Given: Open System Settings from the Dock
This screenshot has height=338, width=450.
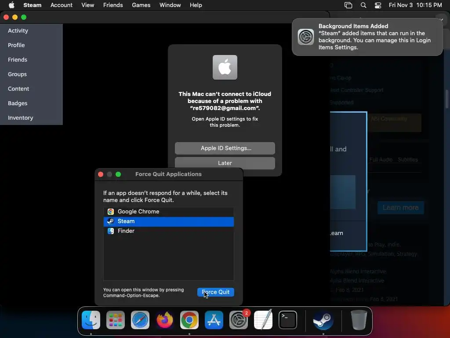Looking at the screenshot, I should tap(239, 320).
